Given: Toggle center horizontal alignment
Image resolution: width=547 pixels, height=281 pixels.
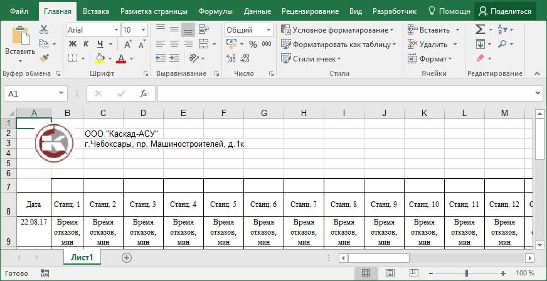Looking at the screenshot, I should 174,45.
